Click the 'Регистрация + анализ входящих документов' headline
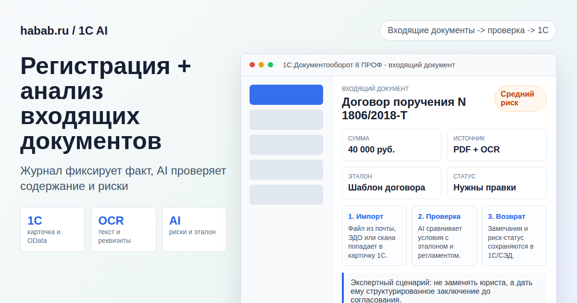This screenshot has height=303, width=577. (x=106, y=103)
